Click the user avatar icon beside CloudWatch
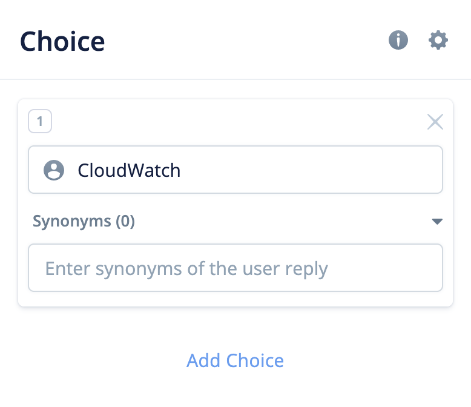Viewport: 471px width, 407px height. pos(54,170)
